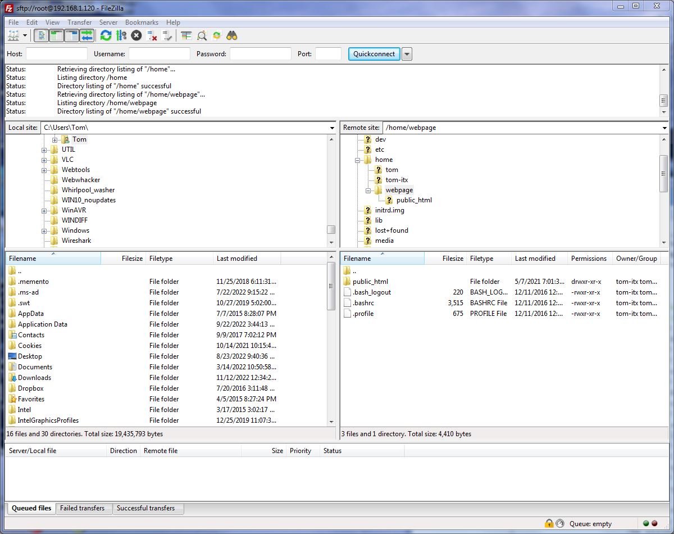Collapse the home folder in remote tree
Image resolution: width=674 pixels, height=534 pixels.
(357, 160)
